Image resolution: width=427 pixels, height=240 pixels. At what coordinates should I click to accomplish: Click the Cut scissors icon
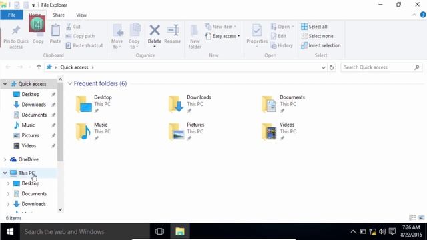pos(69,27)
